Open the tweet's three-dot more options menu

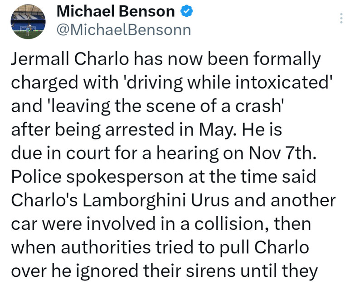point(341,19)
